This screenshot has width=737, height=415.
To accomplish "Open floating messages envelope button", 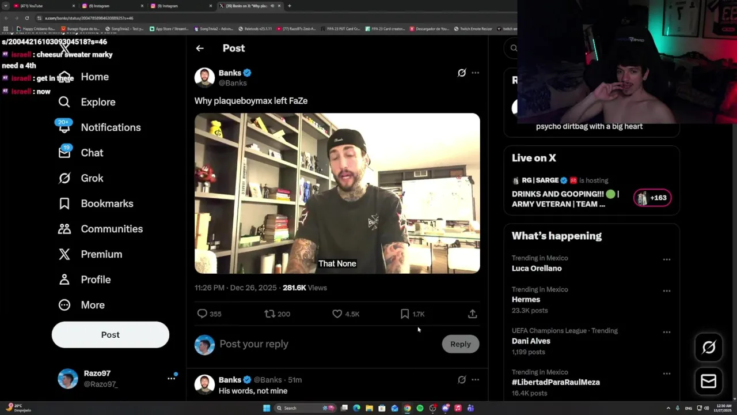I will (709, 381).
